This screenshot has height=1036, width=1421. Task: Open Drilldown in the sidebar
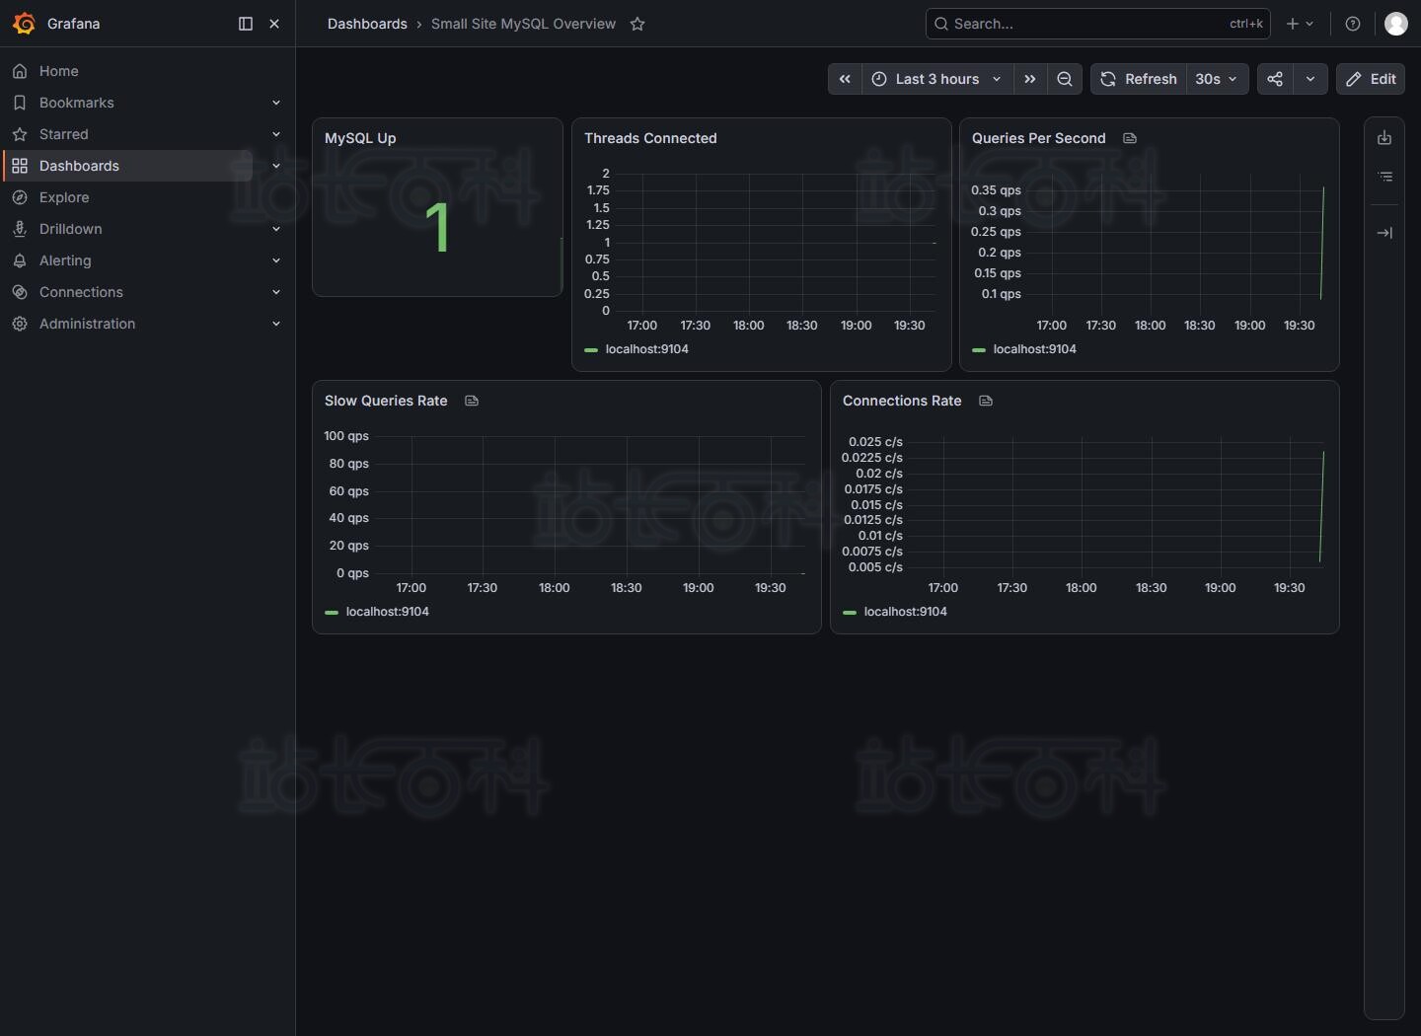(71, 229)
